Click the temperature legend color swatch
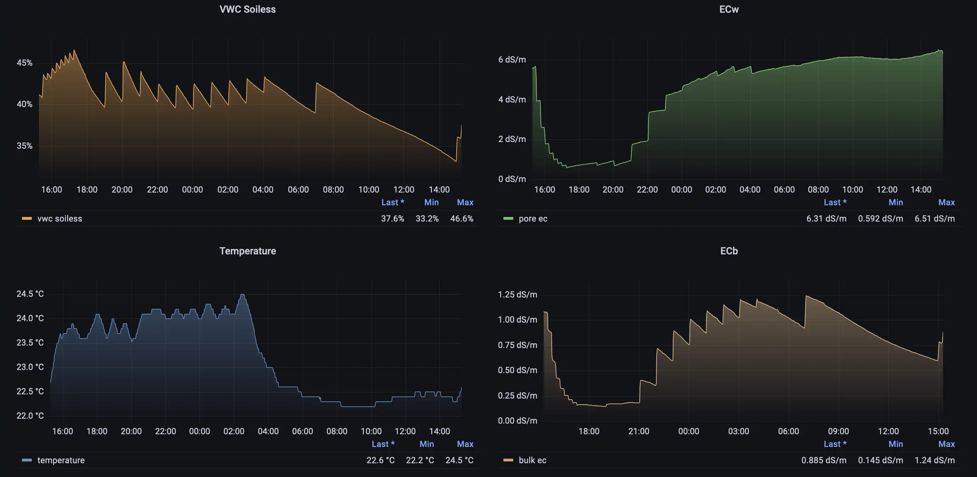Screen dimensions: 977x477 (27, 460)
